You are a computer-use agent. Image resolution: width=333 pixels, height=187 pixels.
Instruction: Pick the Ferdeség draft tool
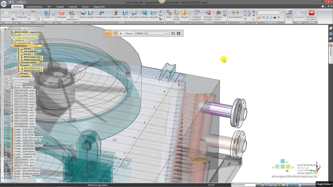144,14
